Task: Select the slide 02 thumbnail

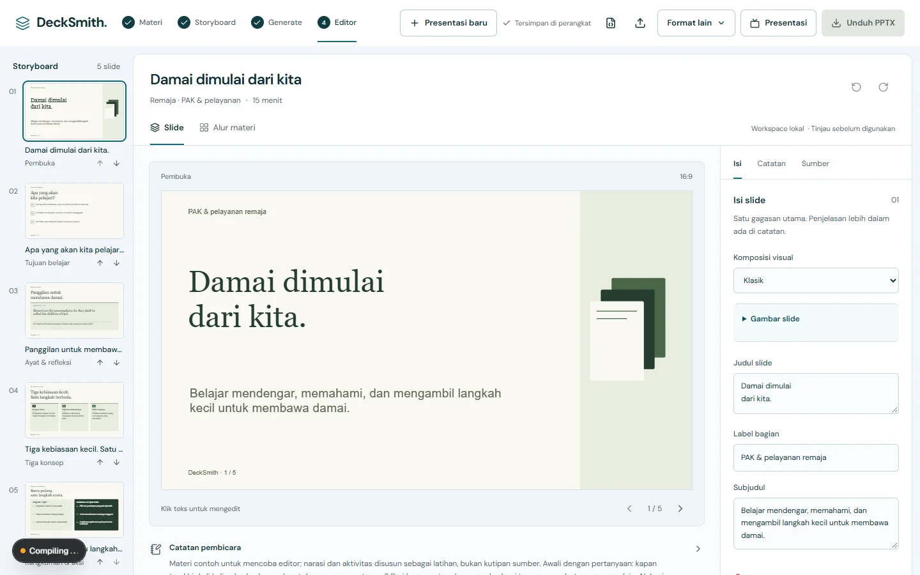Action: point(74,211)
